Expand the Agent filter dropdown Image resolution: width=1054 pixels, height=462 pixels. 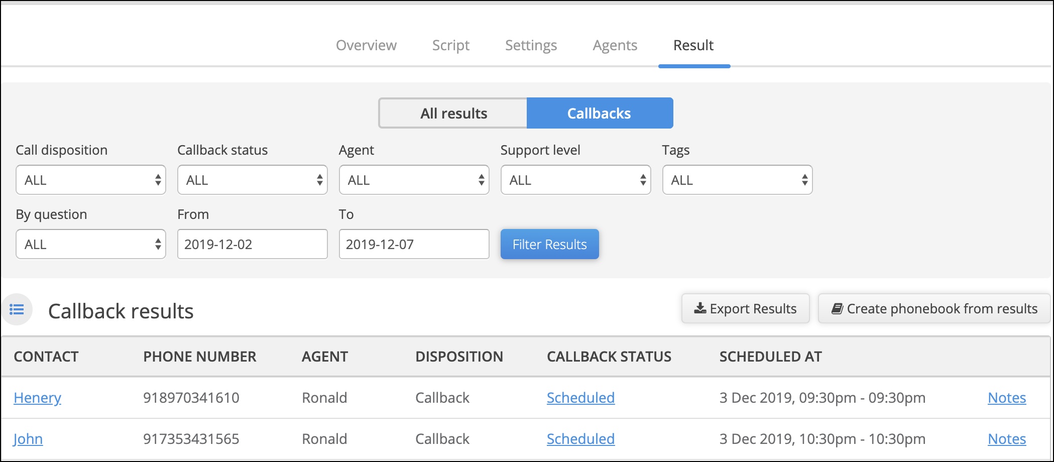coord(414,180)
